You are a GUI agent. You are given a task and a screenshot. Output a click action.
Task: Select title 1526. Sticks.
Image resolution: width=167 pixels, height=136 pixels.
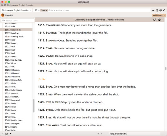coord(11,63)
